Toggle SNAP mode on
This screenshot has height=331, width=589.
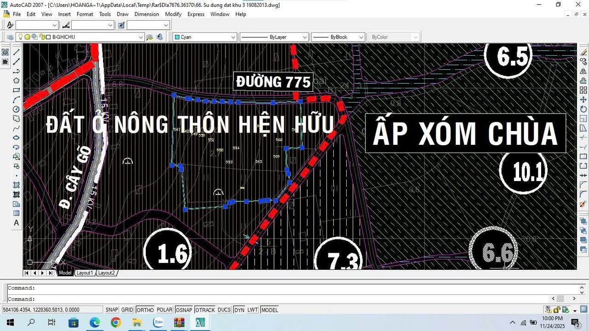point(111,309)
